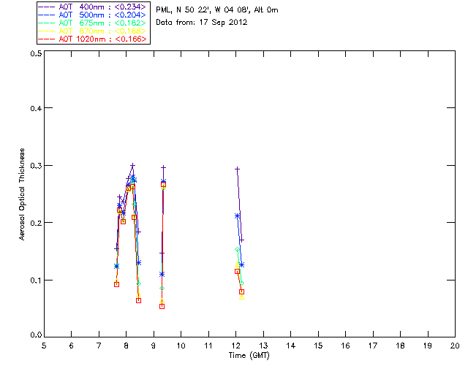Click the blue asterisk marker near 0.11 at 9 GMT
The image size is (468, 374).
tap(162, 274)
